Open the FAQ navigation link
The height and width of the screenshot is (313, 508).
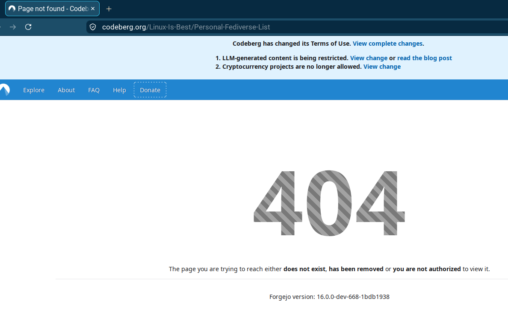point(94,90)
